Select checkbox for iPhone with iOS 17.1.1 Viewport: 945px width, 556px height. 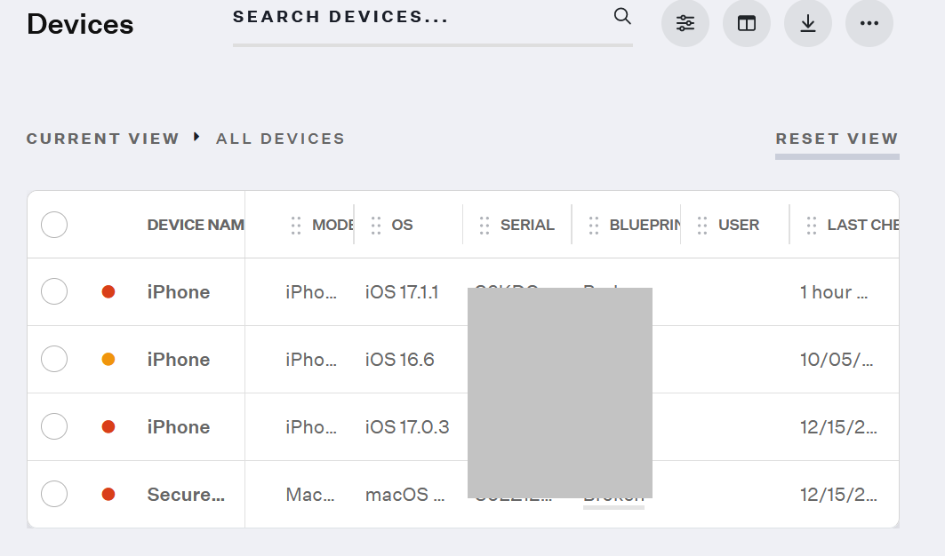[x=54, y=291]
